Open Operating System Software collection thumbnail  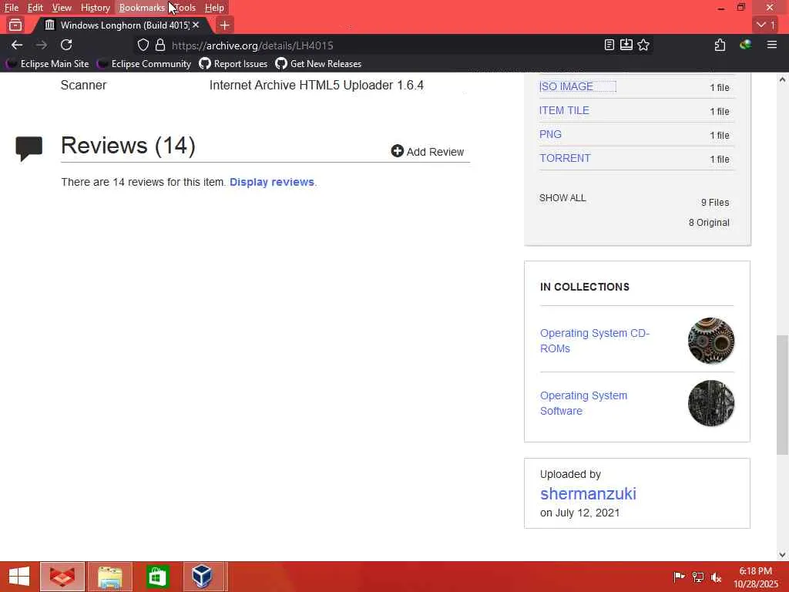[710, 403]
